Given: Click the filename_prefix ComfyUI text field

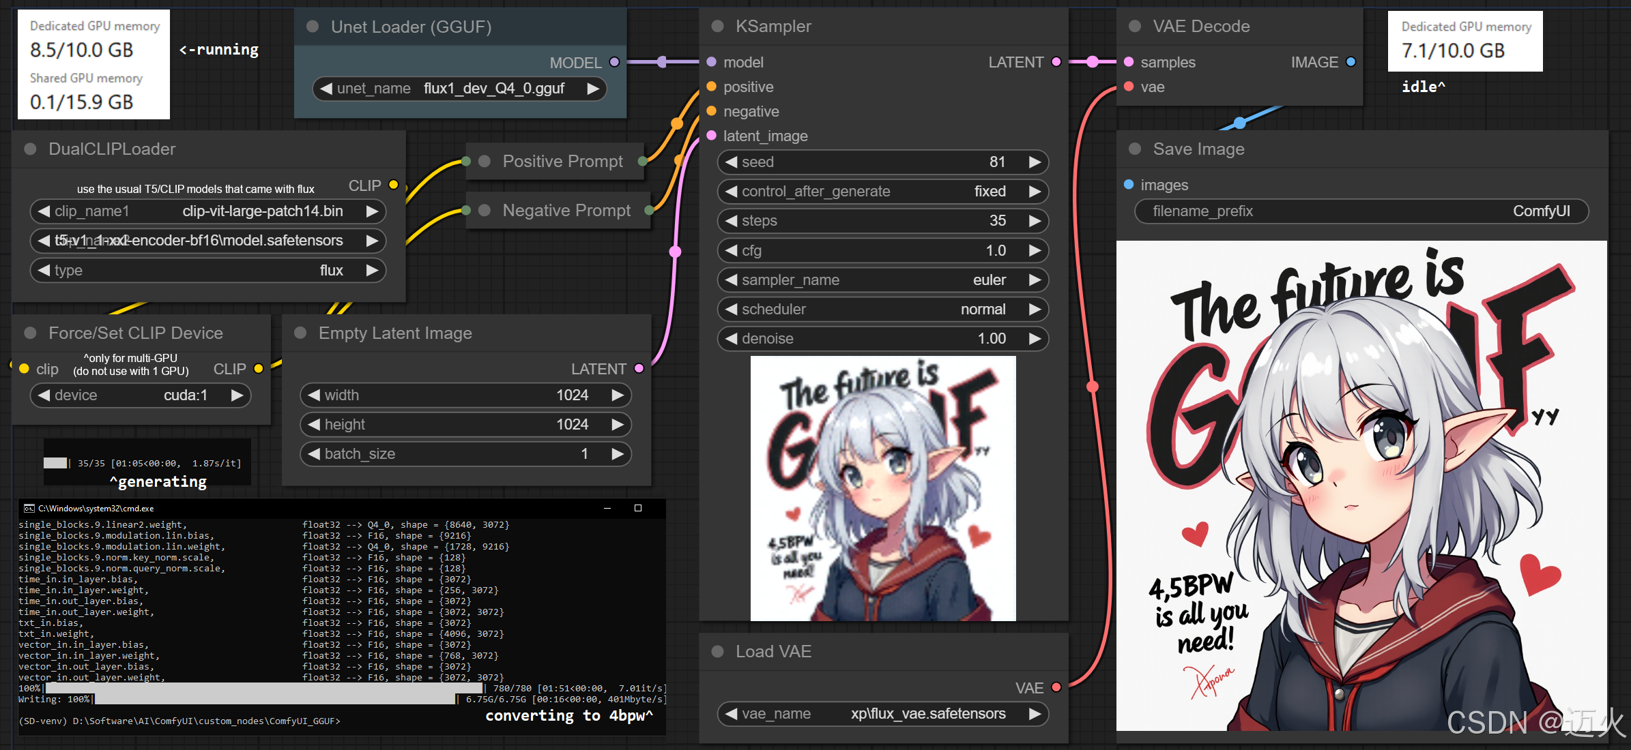Looking at the screenshot, I should 1361,211.
